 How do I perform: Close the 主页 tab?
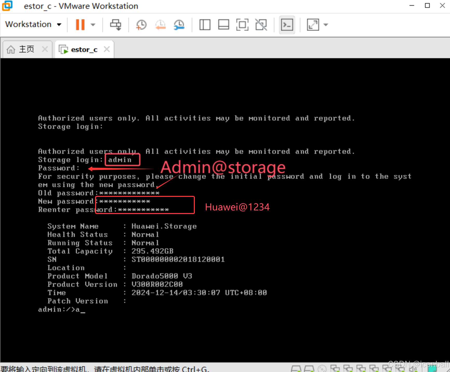click(x=45, y=49)
